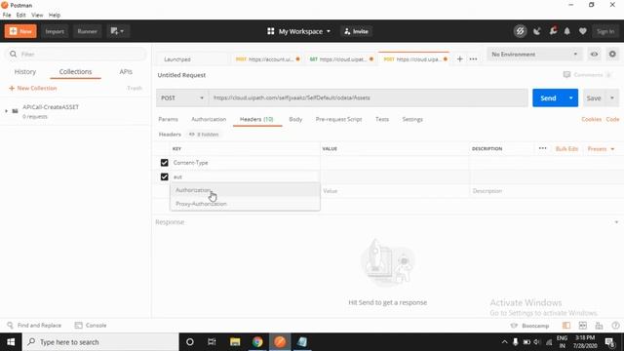Click the sync status icon
This screenshot has height=351, width=624.
click(x=520, y=31)
